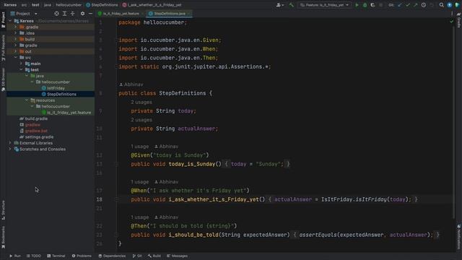Screen dimensions: 462x260
Task: Open the Run tool window tab
Action: coord(15,256)
